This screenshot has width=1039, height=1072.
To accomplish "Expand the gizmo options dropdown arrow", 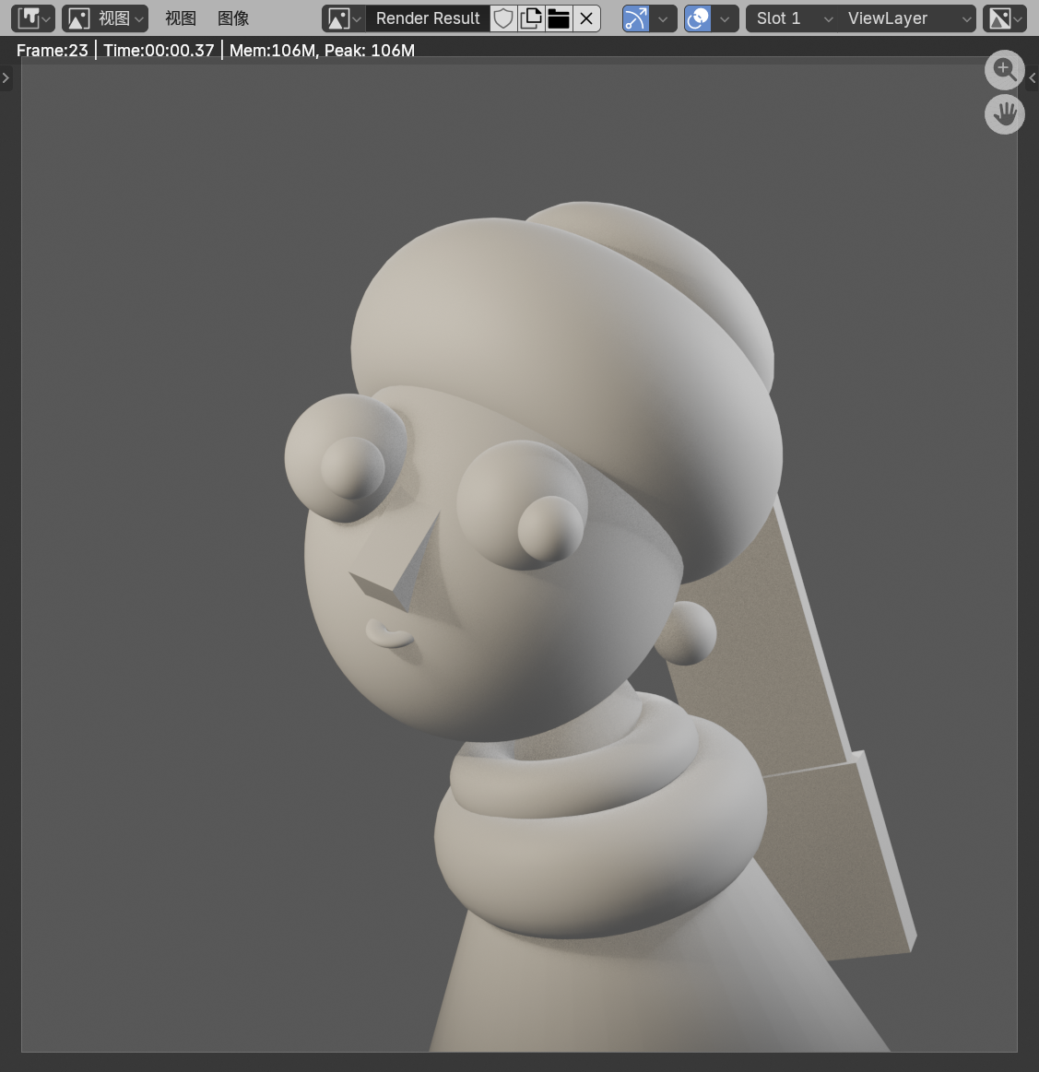I will pos(663,18).
